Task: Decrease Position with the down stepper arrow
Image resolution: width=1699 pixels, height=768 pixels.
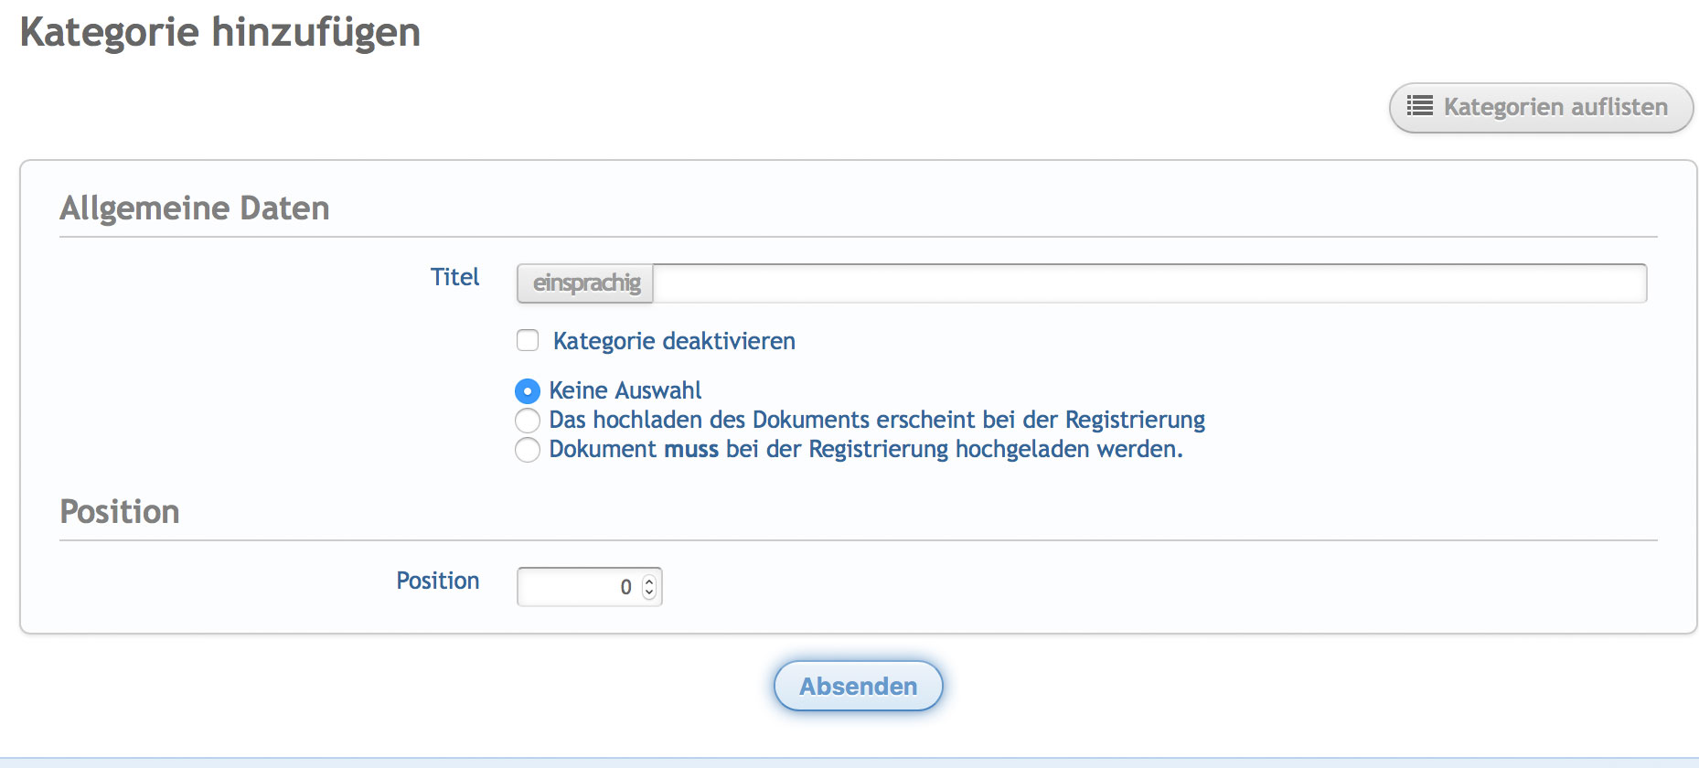Action: tap(649, 592)
